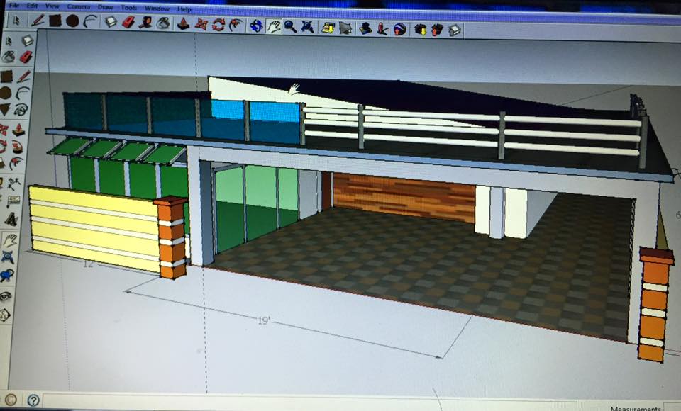
Task: Select the 3D Text tool in left toolbar
Action: pos(11,219)
